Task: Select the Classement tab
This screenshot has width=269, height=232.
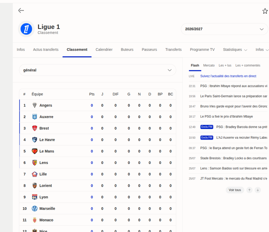Action: point(77,50)
